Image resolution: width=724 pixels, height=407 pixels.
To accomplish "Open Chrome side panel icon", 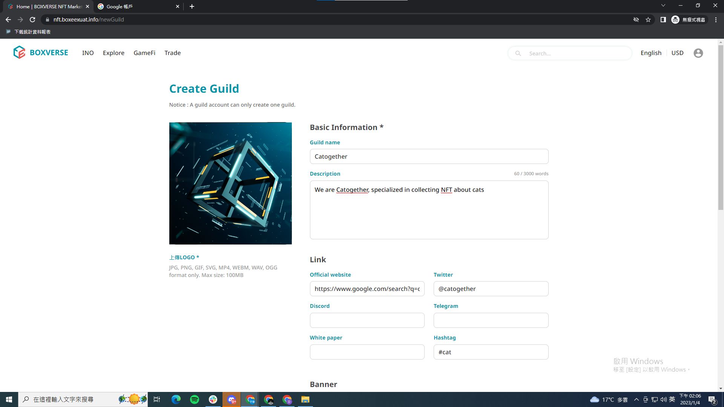I will click(x=663, y=20).
